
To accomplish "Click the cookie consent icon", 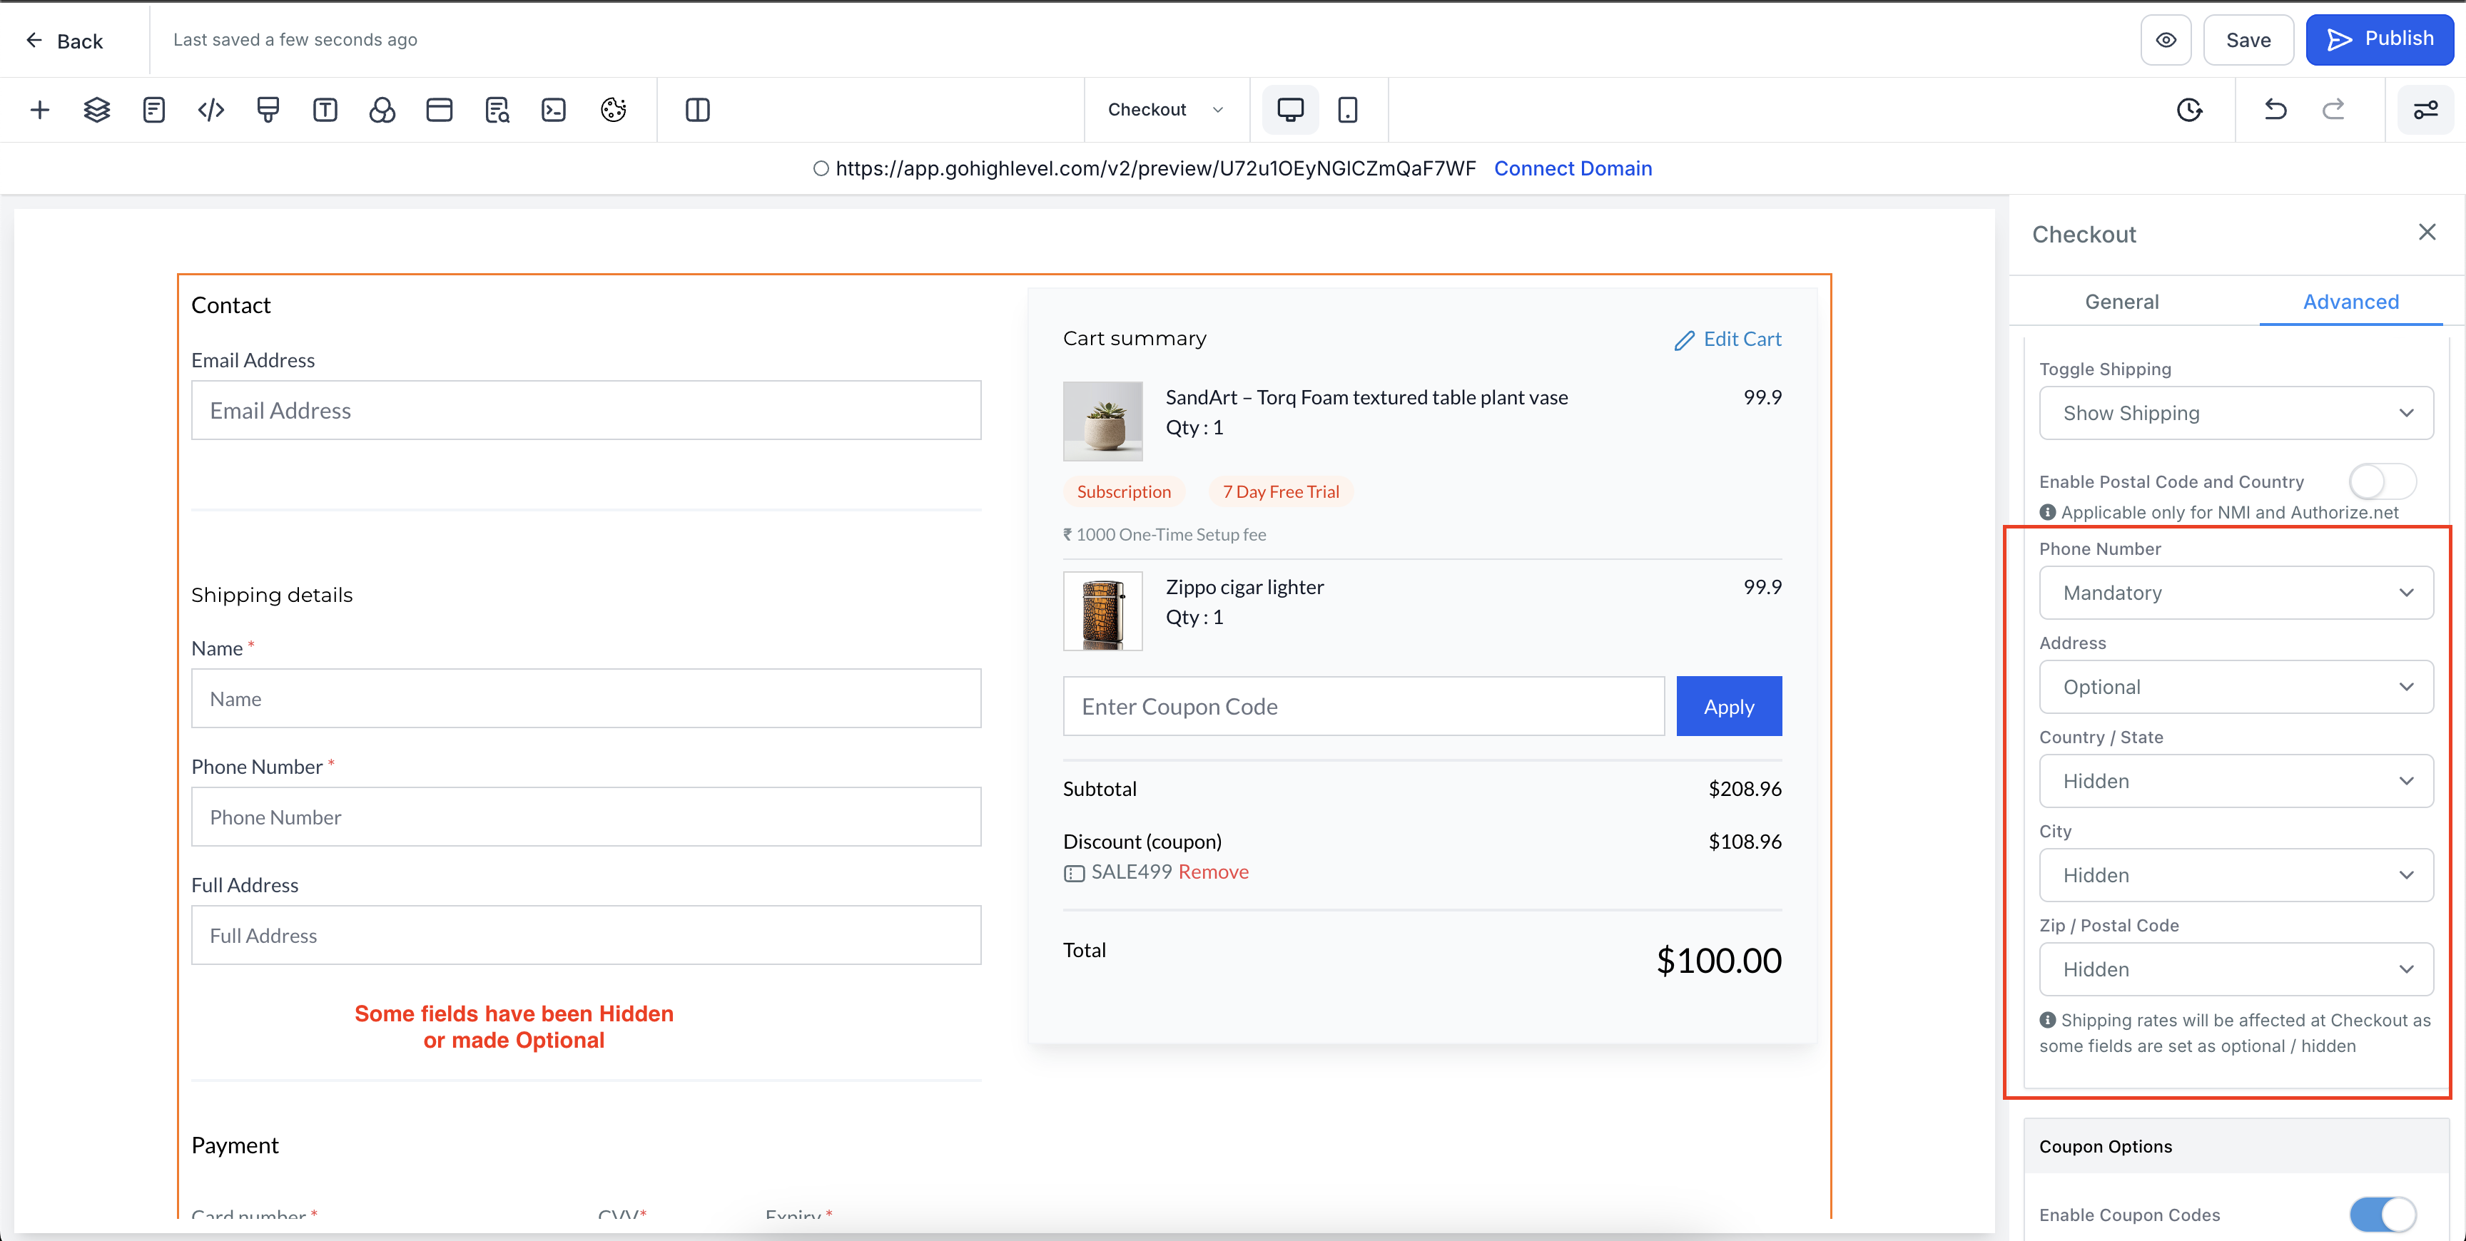I will click(x=614, y=110).
